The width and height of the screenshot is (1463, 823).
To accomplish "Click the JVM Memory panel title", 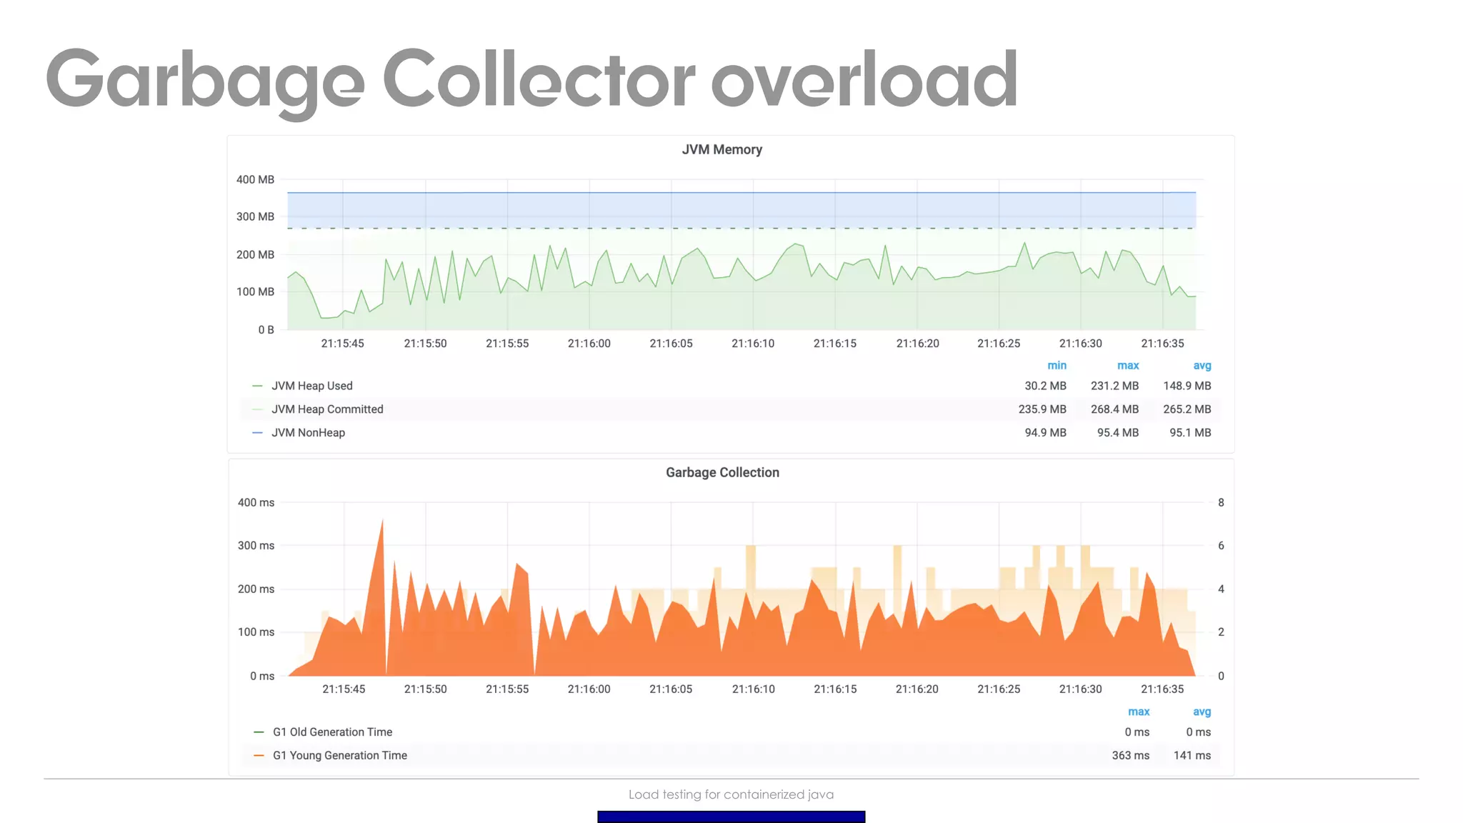I will [x=721, y=149].
